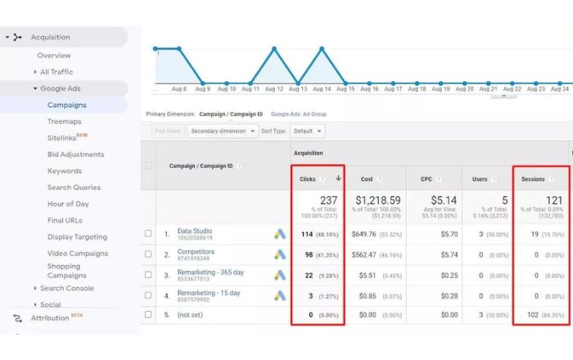Check the Remarketing - 15 day checkbox
Viewport: 573px width, 360px height.
pyautogui.click(x=148, y=295)
